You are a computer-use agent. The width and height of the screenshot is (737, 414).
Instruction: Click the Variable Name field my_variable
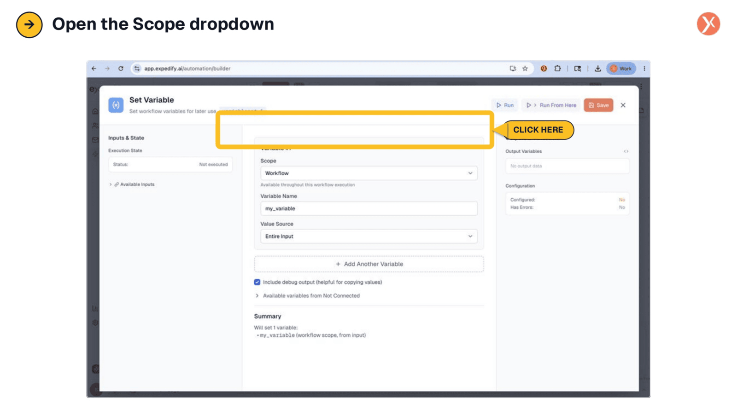coord(368,208)
